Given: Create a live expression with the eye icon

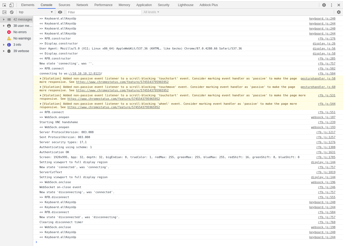Looking at the screenshot, I should (60, 12).
